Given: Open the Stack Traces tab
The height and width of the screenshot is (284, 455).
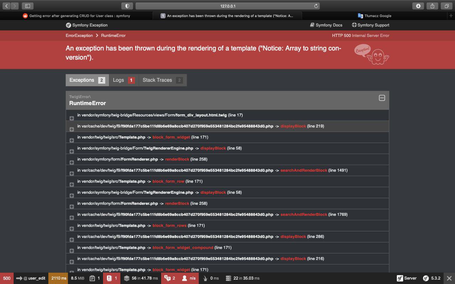Looking at the screenshot, I should 162,80.
